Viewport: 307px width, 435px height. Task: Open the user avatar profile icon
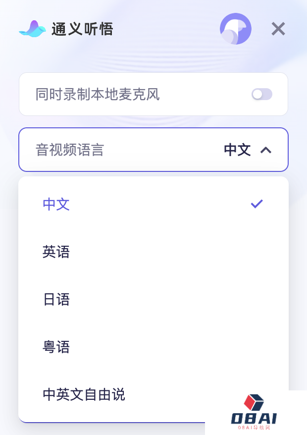[x=235, y=29]
